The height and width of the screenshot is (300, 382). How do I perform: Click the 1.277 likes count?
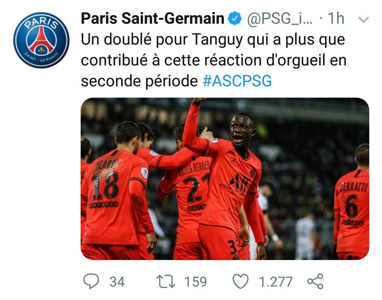[x=276, y=282]
